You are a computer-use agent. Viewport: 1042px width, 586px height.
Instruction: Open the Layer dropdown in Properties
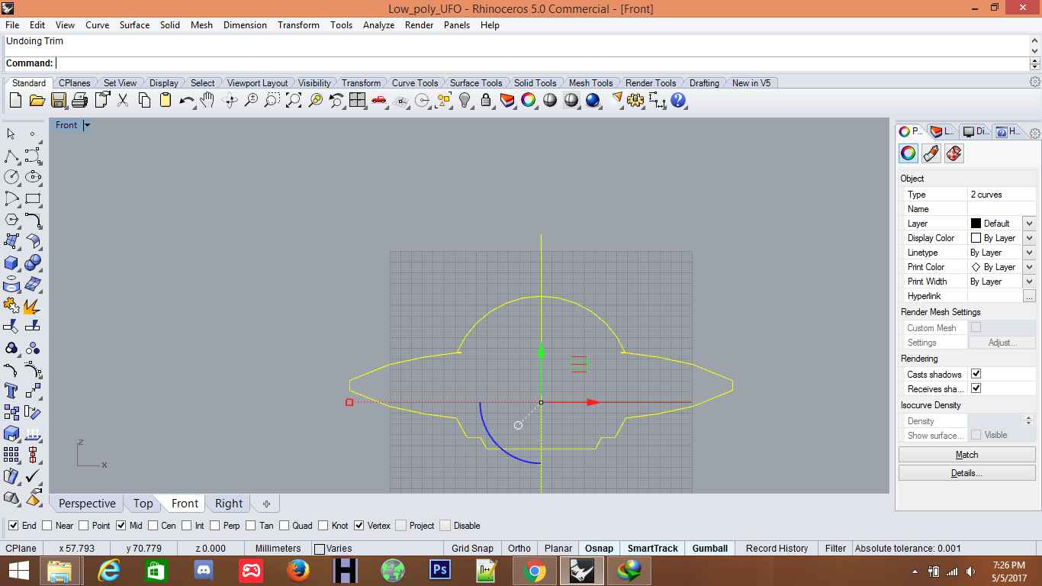click(x=1029, y=224)
